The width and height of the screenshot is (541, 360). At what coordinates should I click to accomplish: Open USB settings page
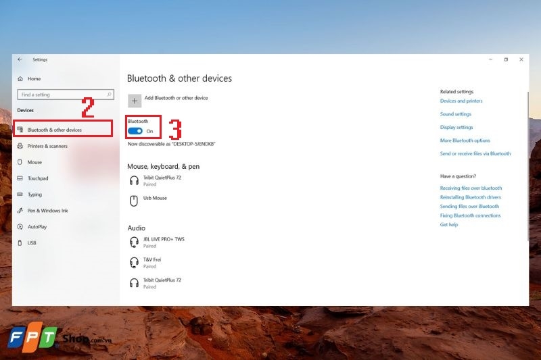point(32,243)
